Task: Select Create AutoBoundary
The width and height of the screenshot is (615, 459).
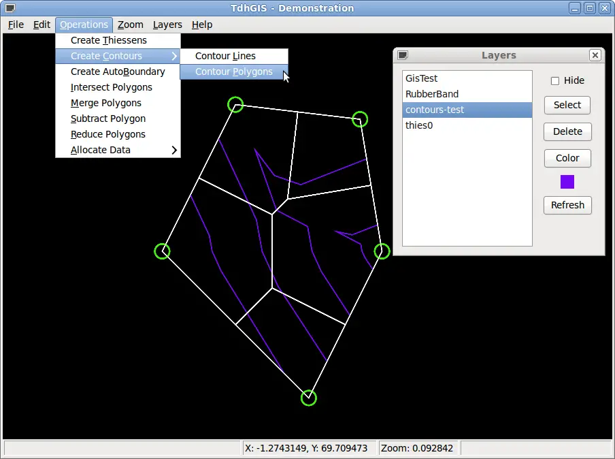Action: (118, 72)
